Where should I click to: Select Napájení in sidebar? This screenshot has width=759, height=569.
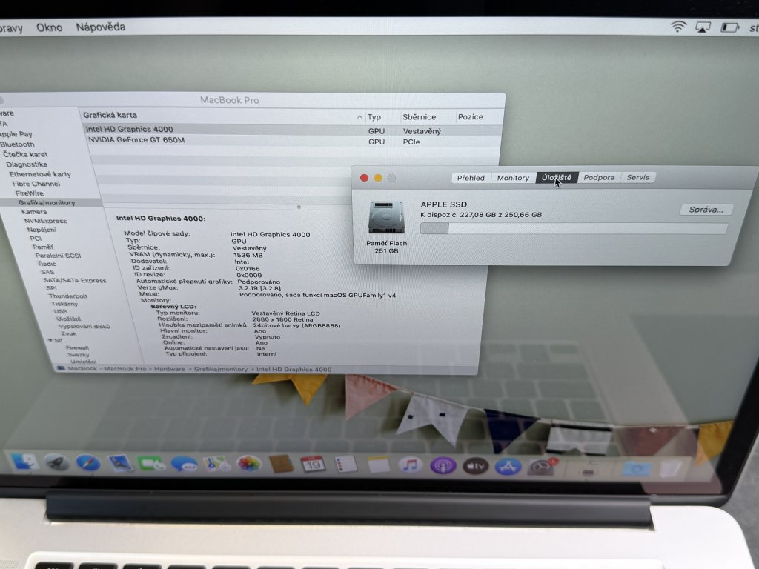tap(42, 230)
